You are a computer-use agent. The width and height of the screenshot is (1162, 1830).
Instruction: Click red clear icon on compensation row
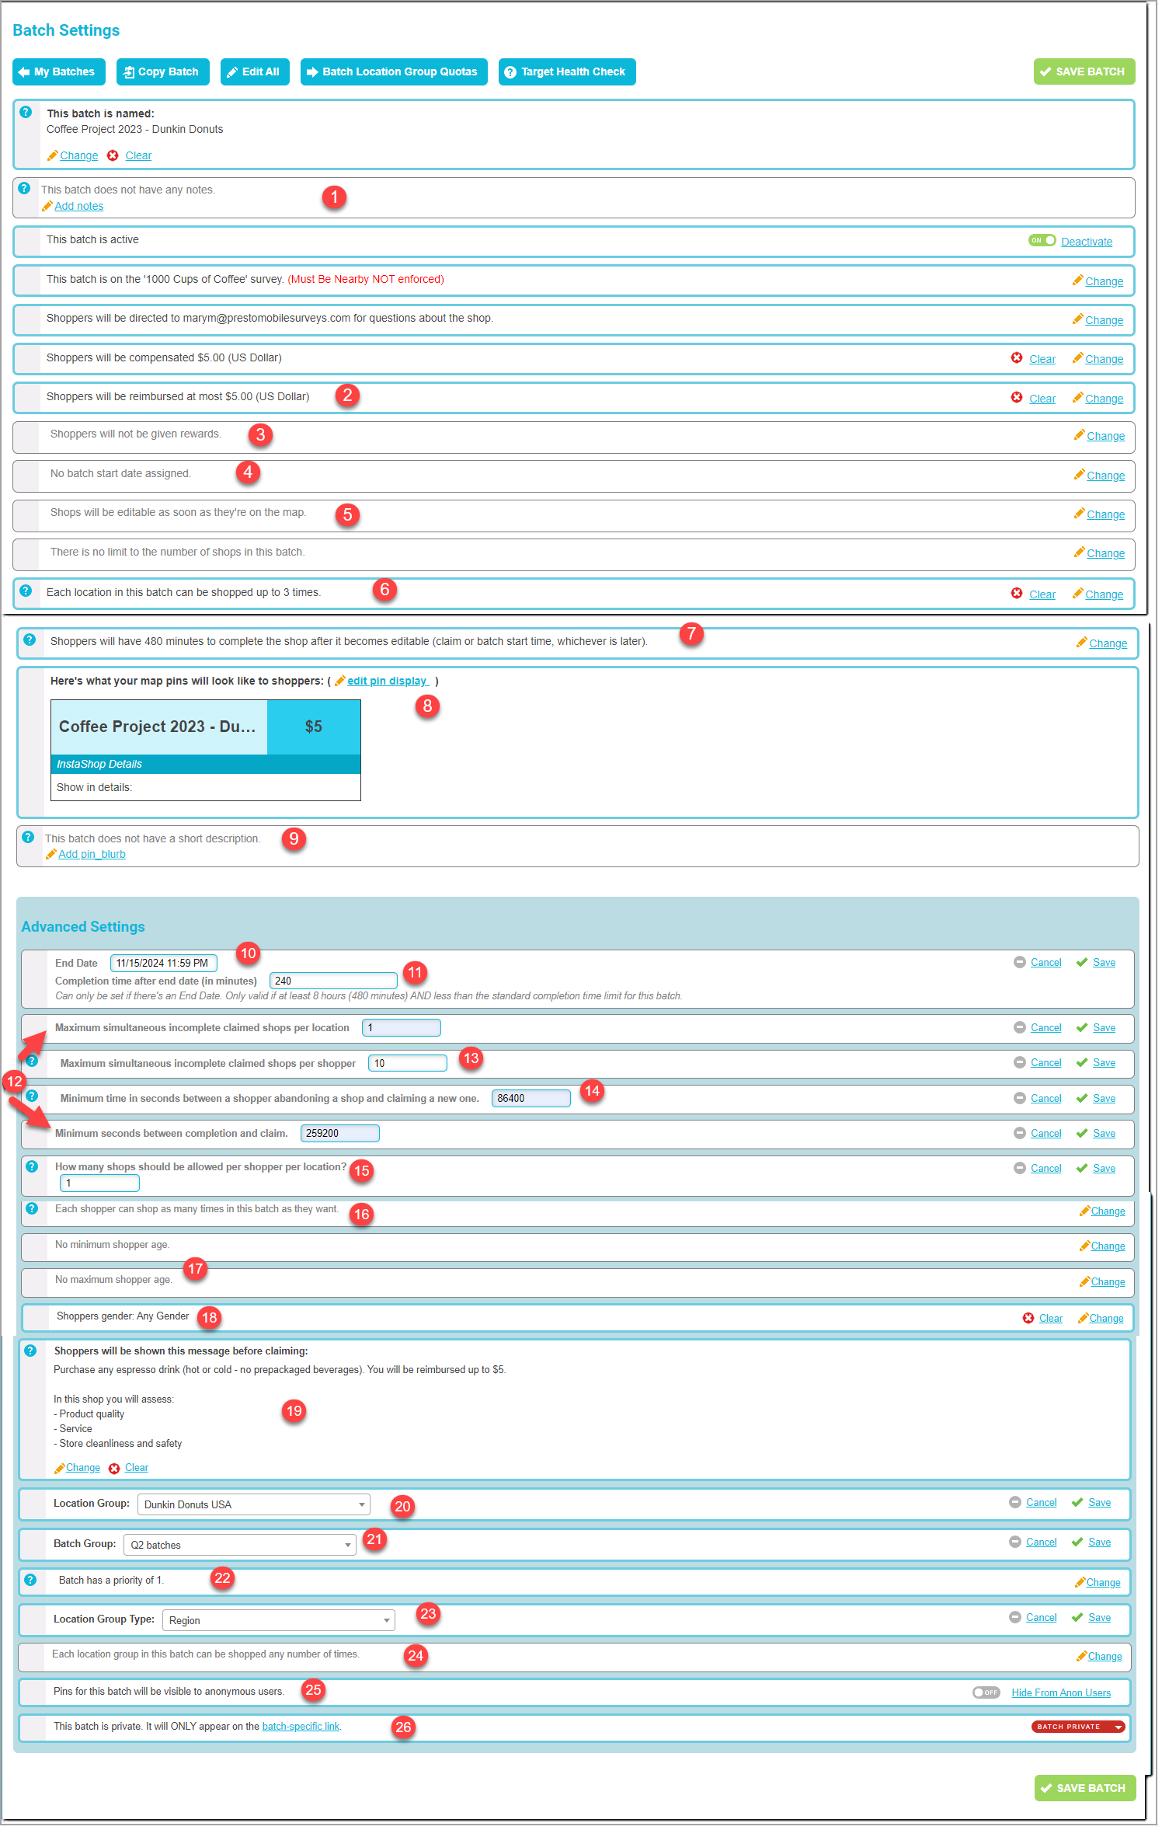(x=1017, y=357)
